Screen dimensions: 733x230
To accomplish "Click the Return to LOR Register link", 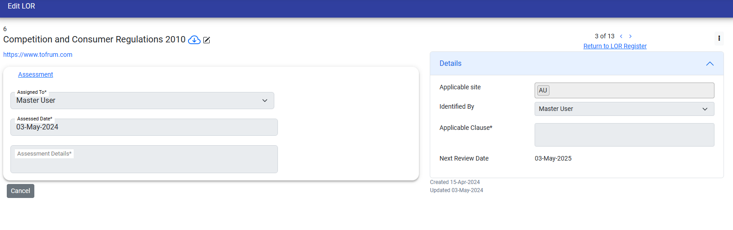I will click(x=615, y=46).
